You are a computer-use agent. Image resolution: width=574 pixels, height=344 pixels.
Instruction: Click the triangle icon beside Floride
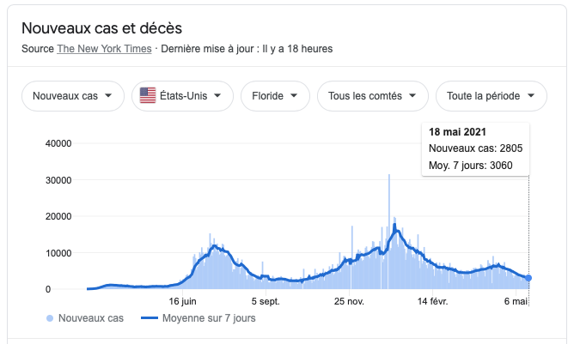[294, 95]
